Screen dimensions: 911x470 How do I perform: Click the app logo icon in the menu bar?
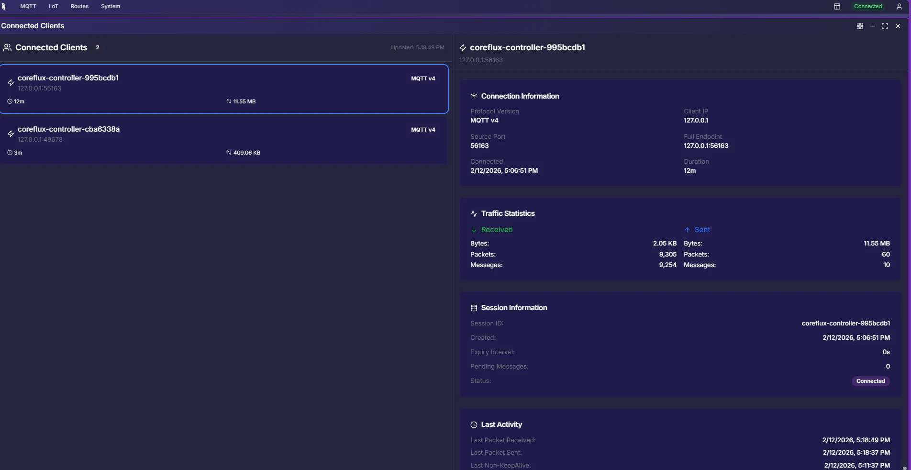tap(4, 6)
